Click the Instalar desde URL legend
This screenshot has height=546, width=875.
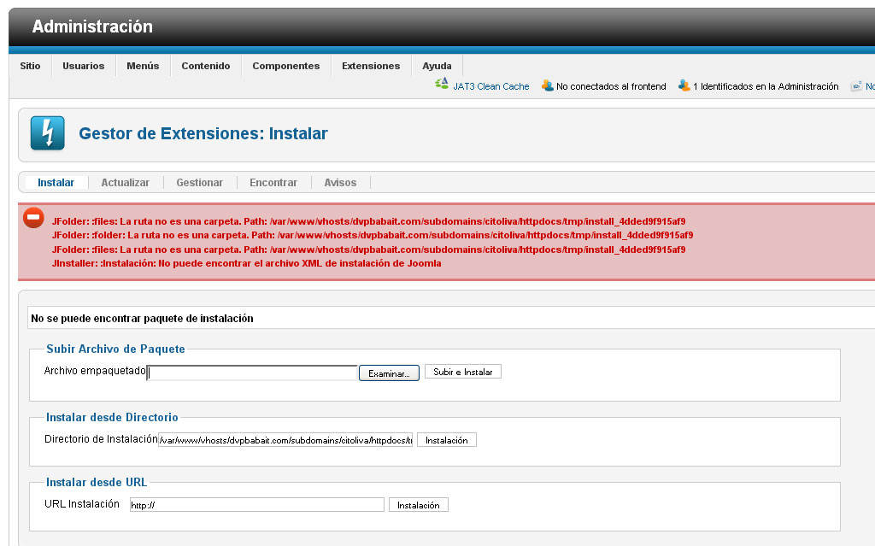tap(97, 483)
